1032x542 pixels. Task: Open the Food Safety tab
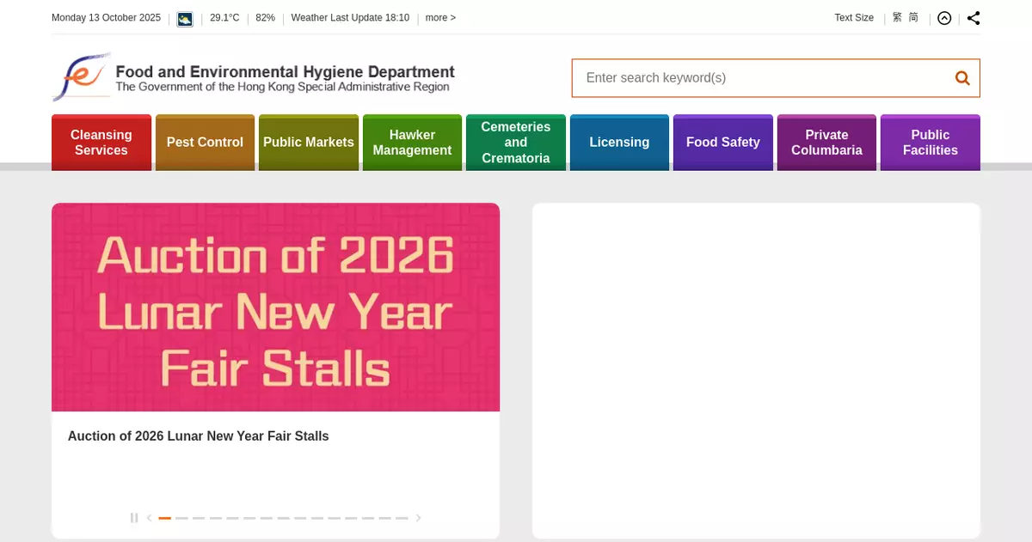[x=722, y=143]
